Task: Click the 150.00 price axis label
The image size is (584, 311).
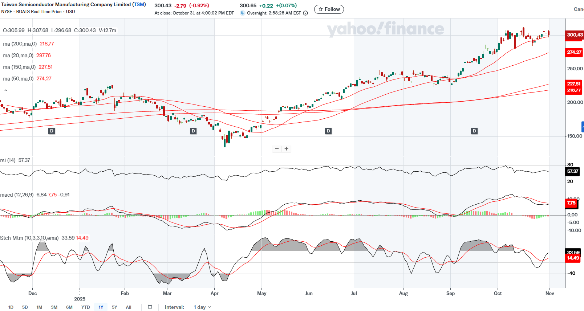Action: [575, 136]
